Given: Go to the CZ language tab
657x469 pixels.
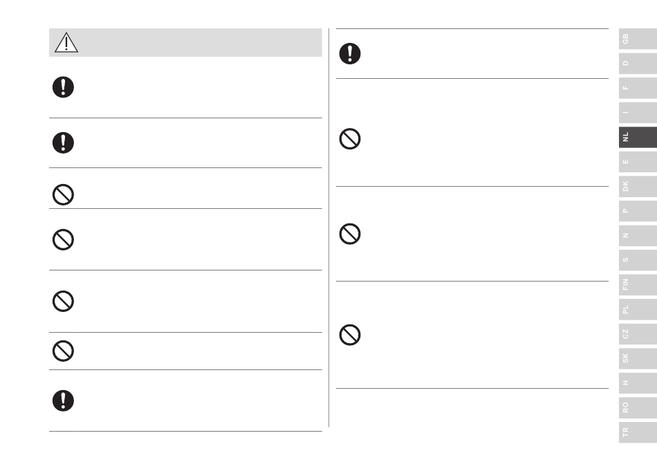Looking at the screenshot, I should pyautogui.click(x=638, y=334).
